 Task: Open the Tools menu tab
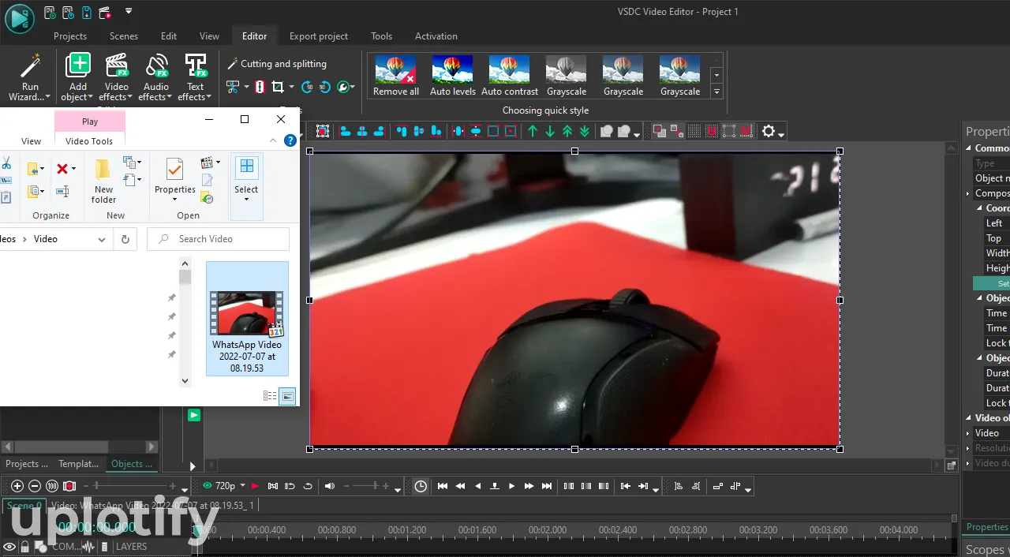(x=382, y=36)
